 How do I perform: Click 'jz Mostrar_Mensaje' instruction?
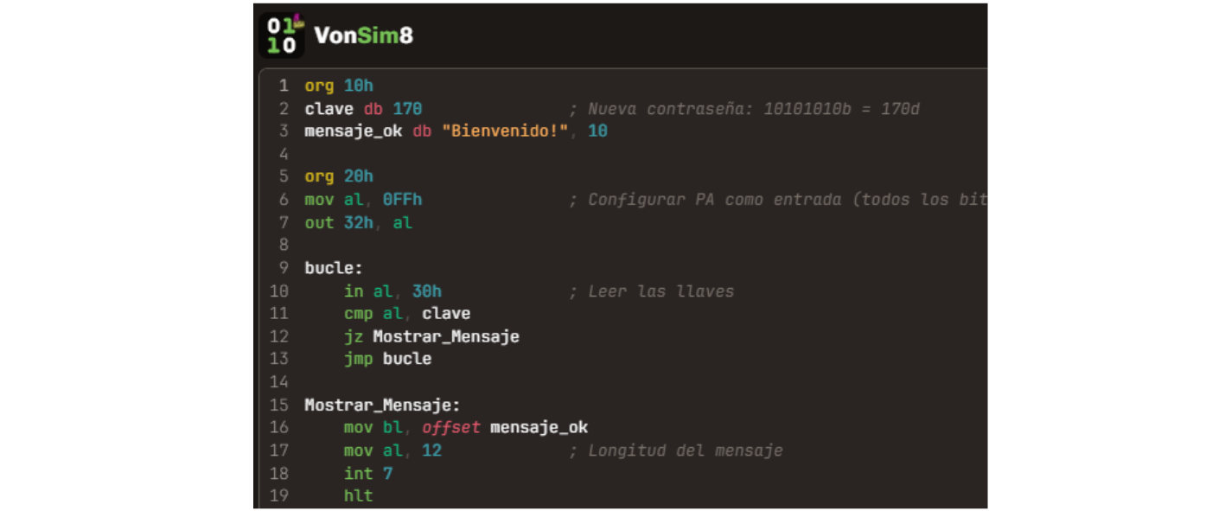[431, 336]
